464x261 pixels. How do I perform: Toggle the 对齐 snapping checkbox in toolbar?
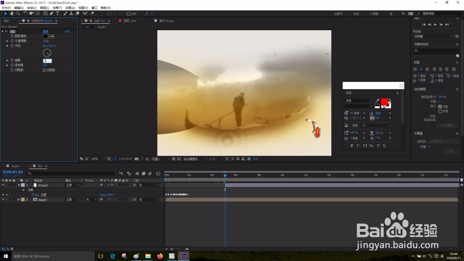pyautogui.click(x=128, y=14)
